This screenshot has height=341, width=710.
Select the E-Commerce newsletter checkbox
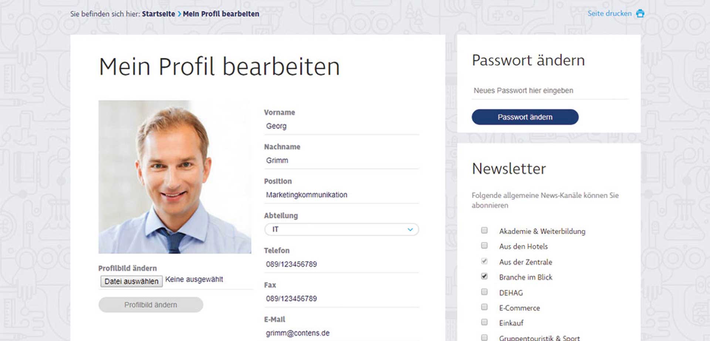[x=484, y=307]
